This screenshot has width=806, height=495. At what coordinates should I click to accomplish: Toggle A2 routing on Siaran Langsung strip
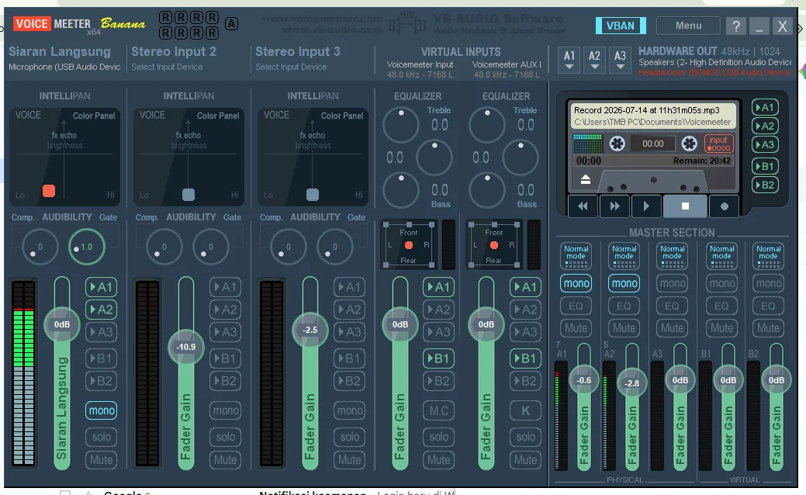101,310
